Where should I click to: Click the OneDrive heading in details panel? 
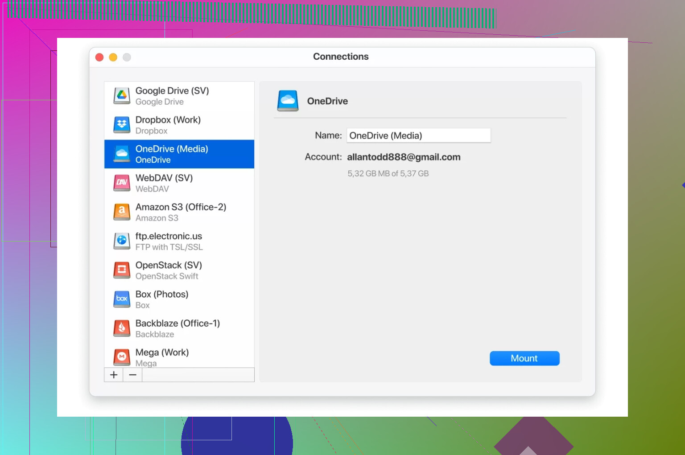[327, 101]
